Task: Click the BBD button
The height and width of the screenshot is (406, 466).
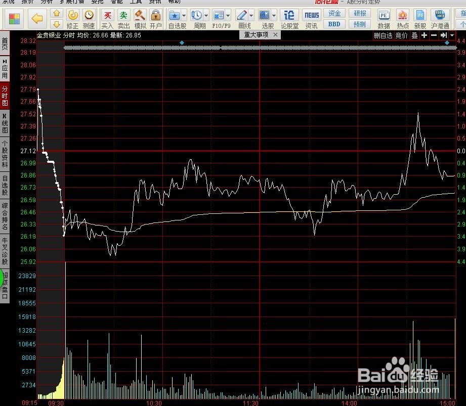Action: (334, 24)
